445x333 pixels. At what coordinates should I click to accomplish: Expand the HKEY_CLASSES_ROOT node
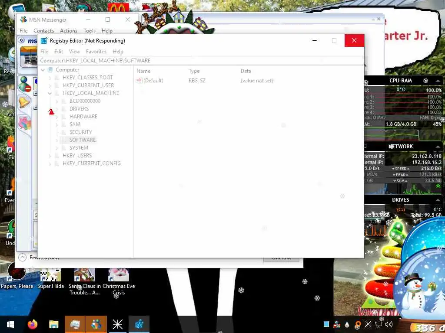click(50, 78)
